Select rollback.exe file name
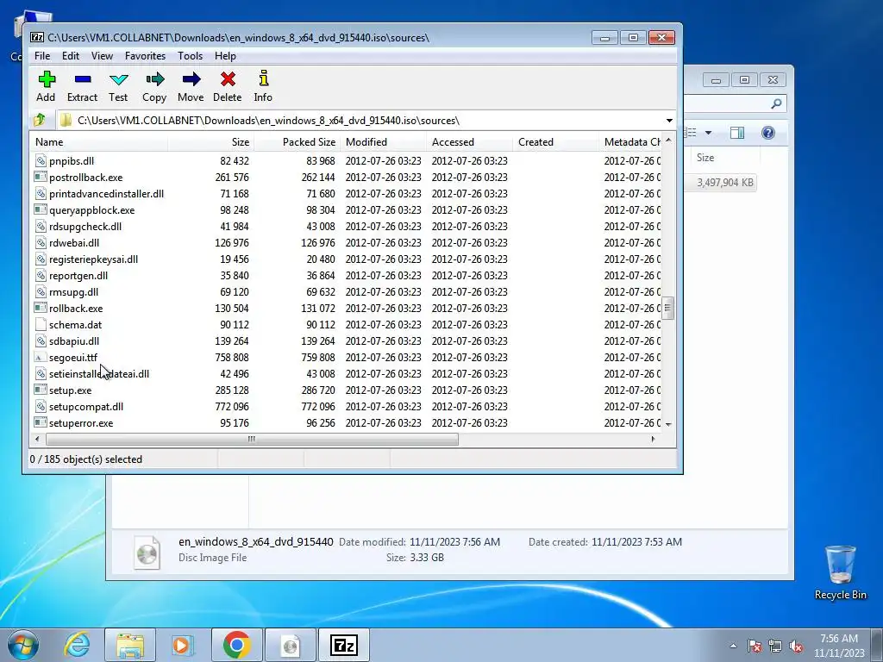Viewport: 883px width, 662px height. pos(76,308)
